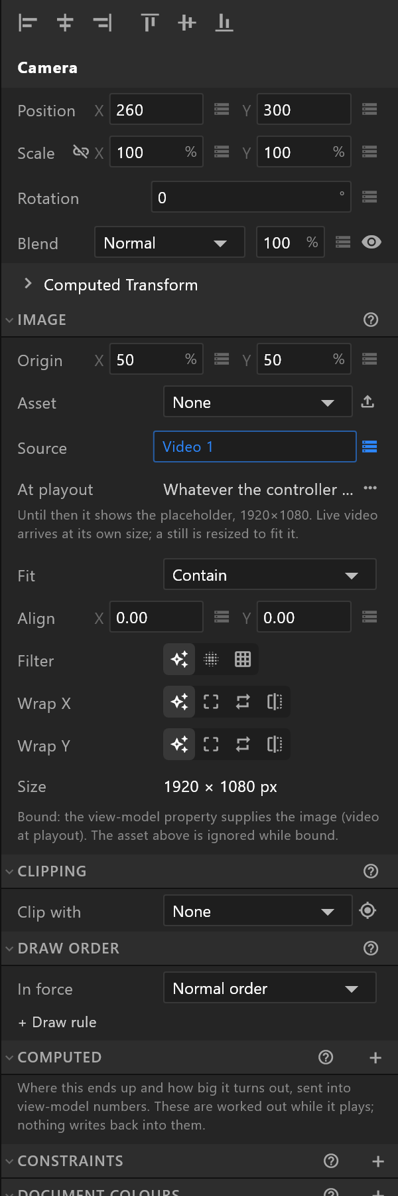The width and height of the screenshot is (398, 1196).
Task: Collapse the IMAGE section
Action: (9, 320)
